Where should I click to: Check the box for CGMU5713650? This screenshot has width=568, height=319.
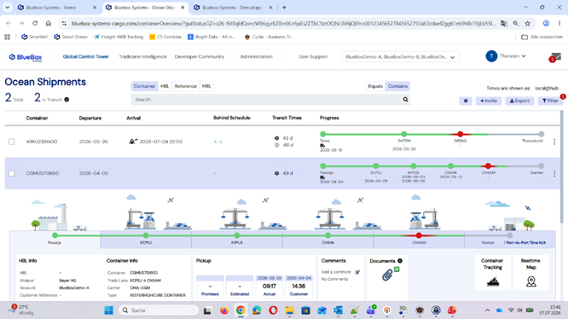[12, 173]
